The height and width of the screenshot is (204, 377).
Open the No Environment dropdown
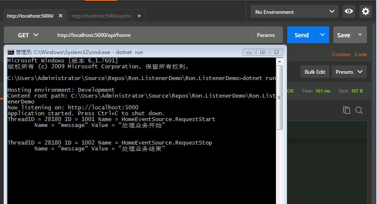294,12
